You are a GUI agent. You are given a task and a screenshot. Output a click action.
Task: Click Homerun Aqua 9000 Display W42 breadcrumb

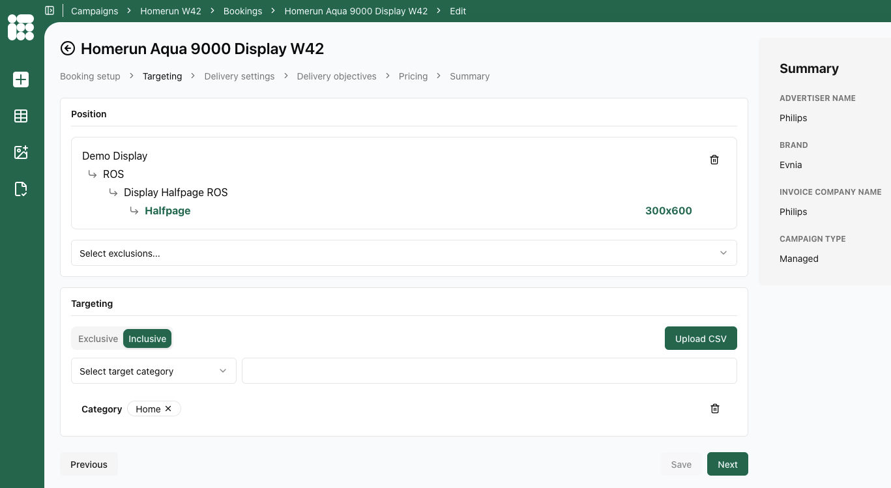coord(356,11)
